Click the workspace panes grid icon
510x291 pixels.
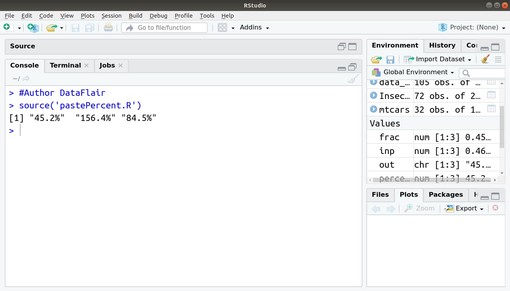223,27
